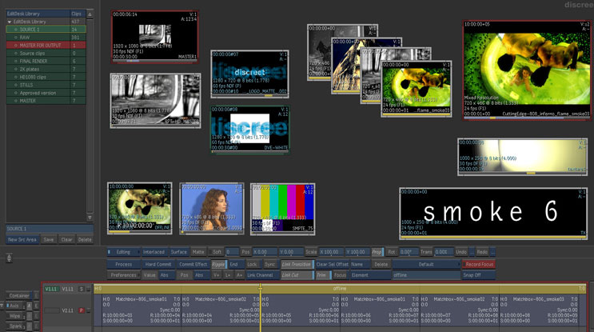Select the HD1080 clips library row
This screenshot has width=594, height=332.
[x=46, y=77]
